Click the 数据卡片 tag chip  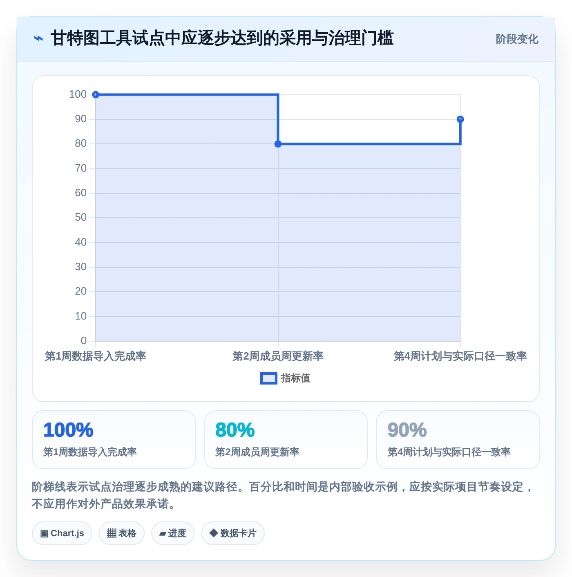233,533
